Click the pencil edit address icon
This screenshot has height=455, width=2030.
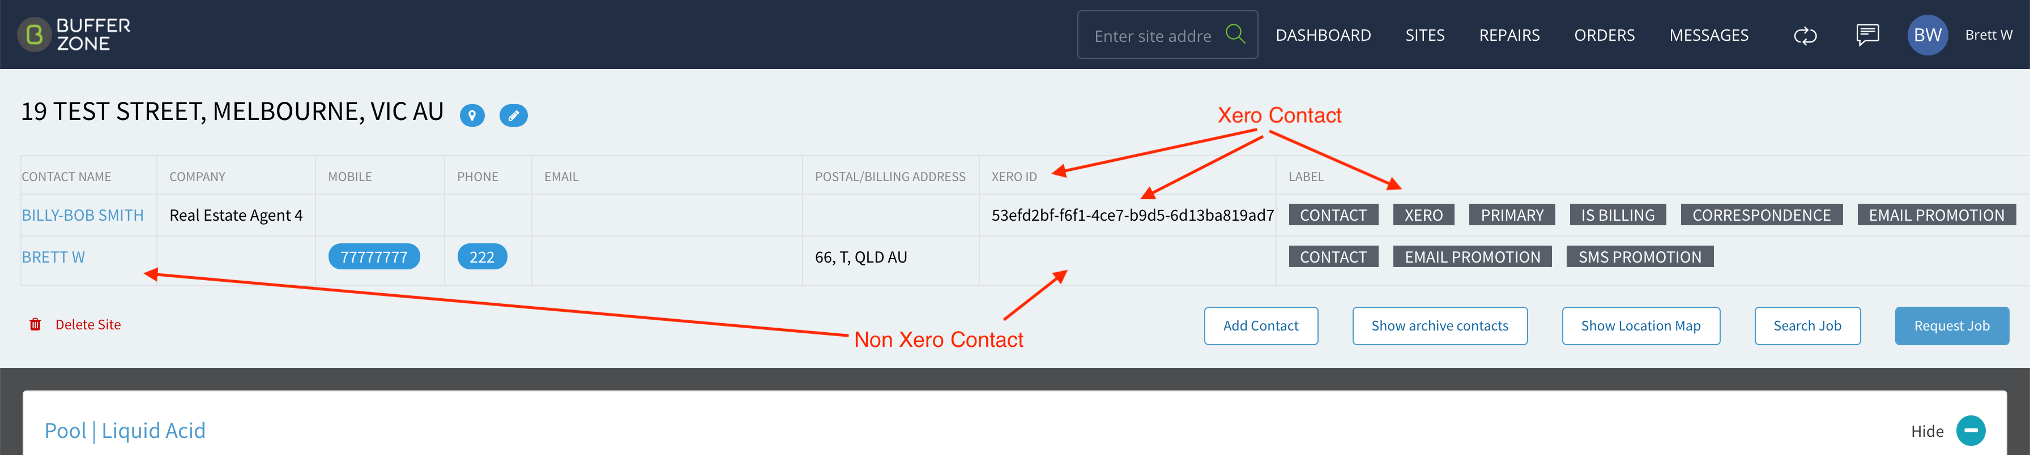tap(513, 115)
